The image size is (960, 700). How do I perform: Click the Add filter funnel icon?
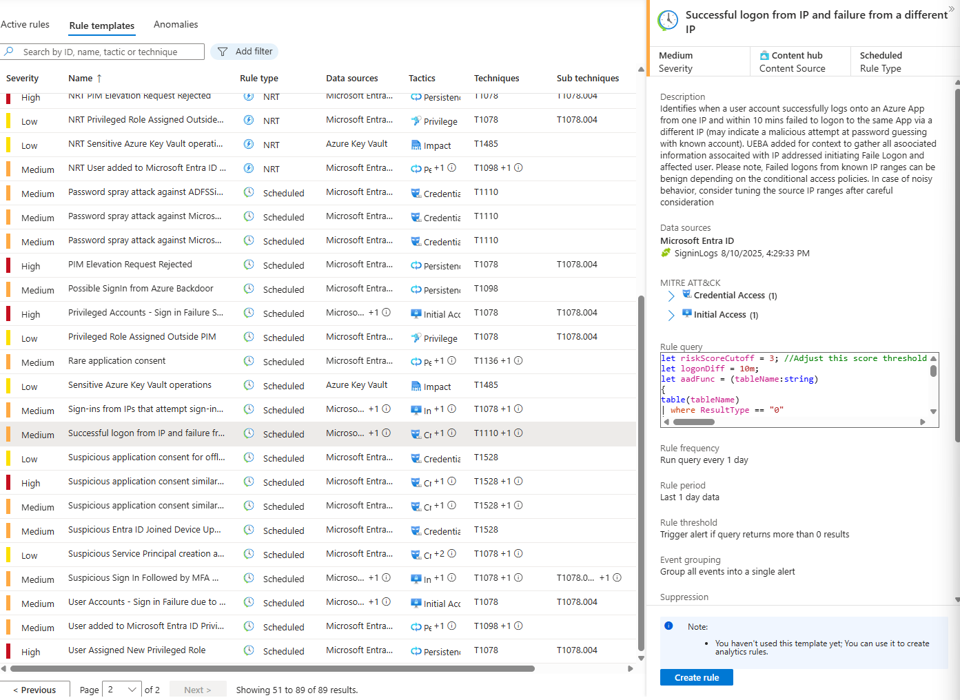(223, 52)
